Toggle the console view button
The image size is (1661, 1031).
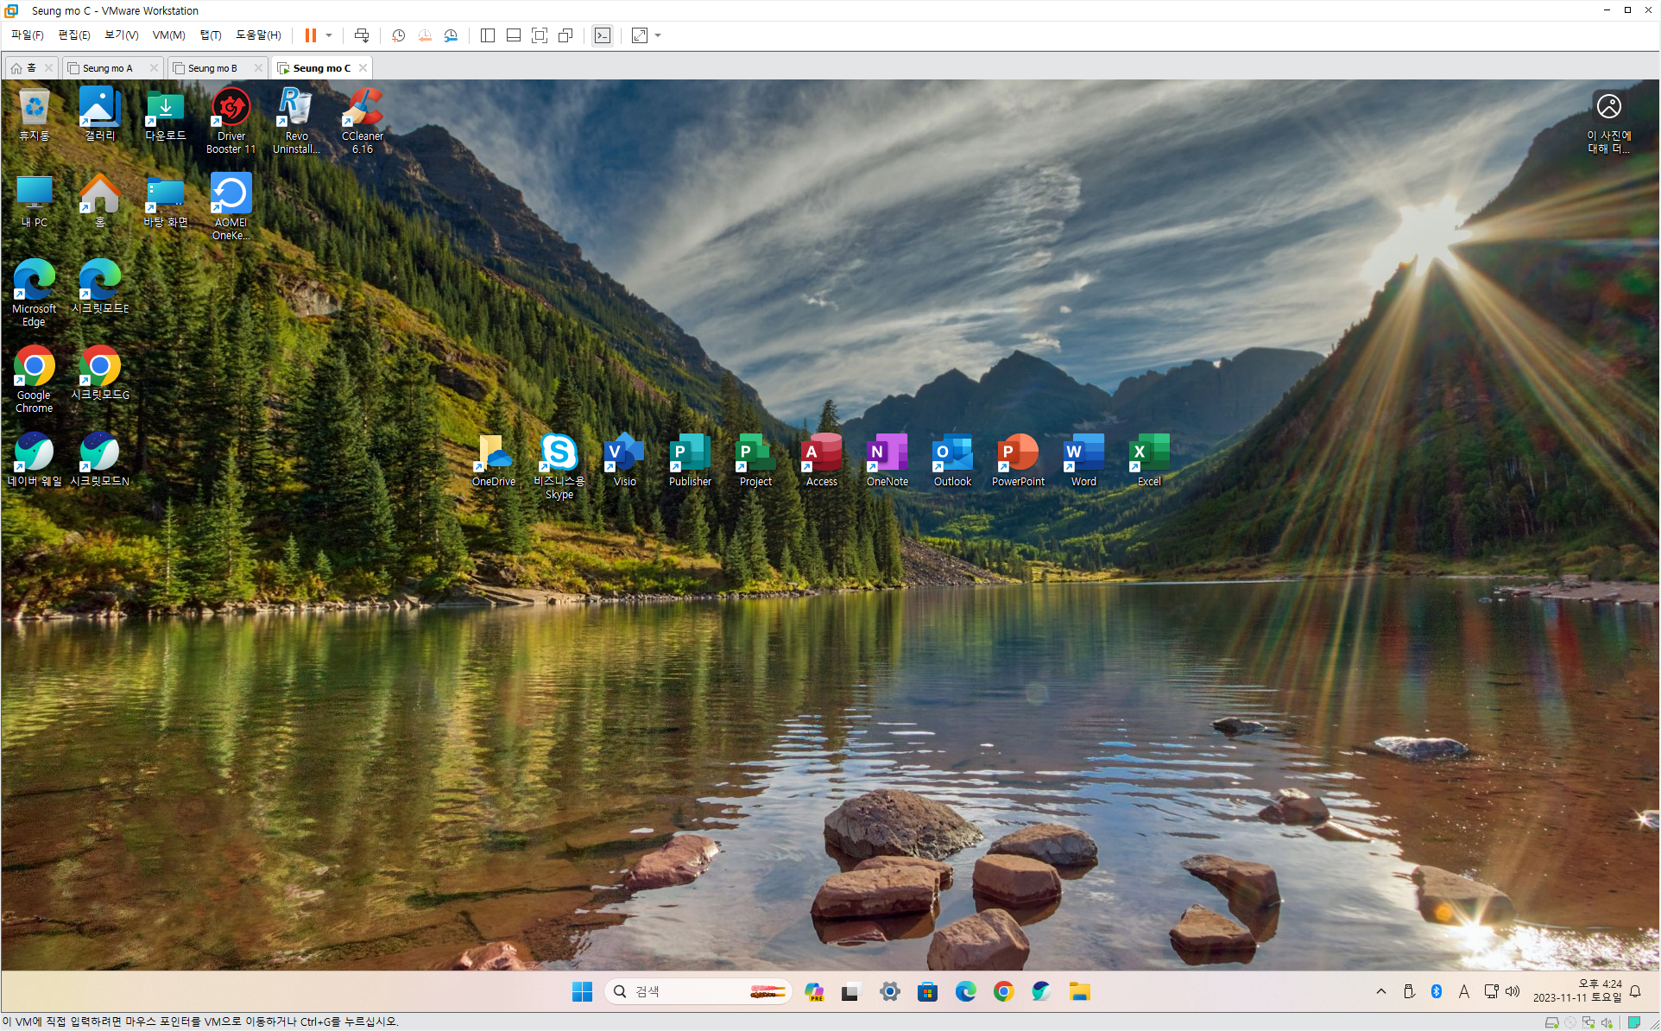pyautogui.click(x=603, y=35)
